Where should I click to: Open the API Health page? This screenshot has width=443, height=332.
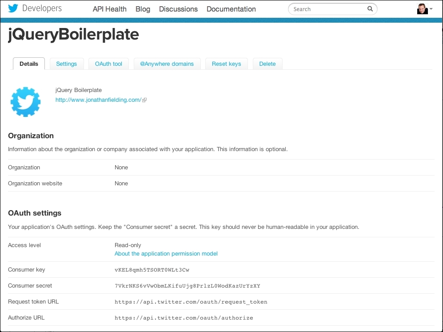(109, 9)
